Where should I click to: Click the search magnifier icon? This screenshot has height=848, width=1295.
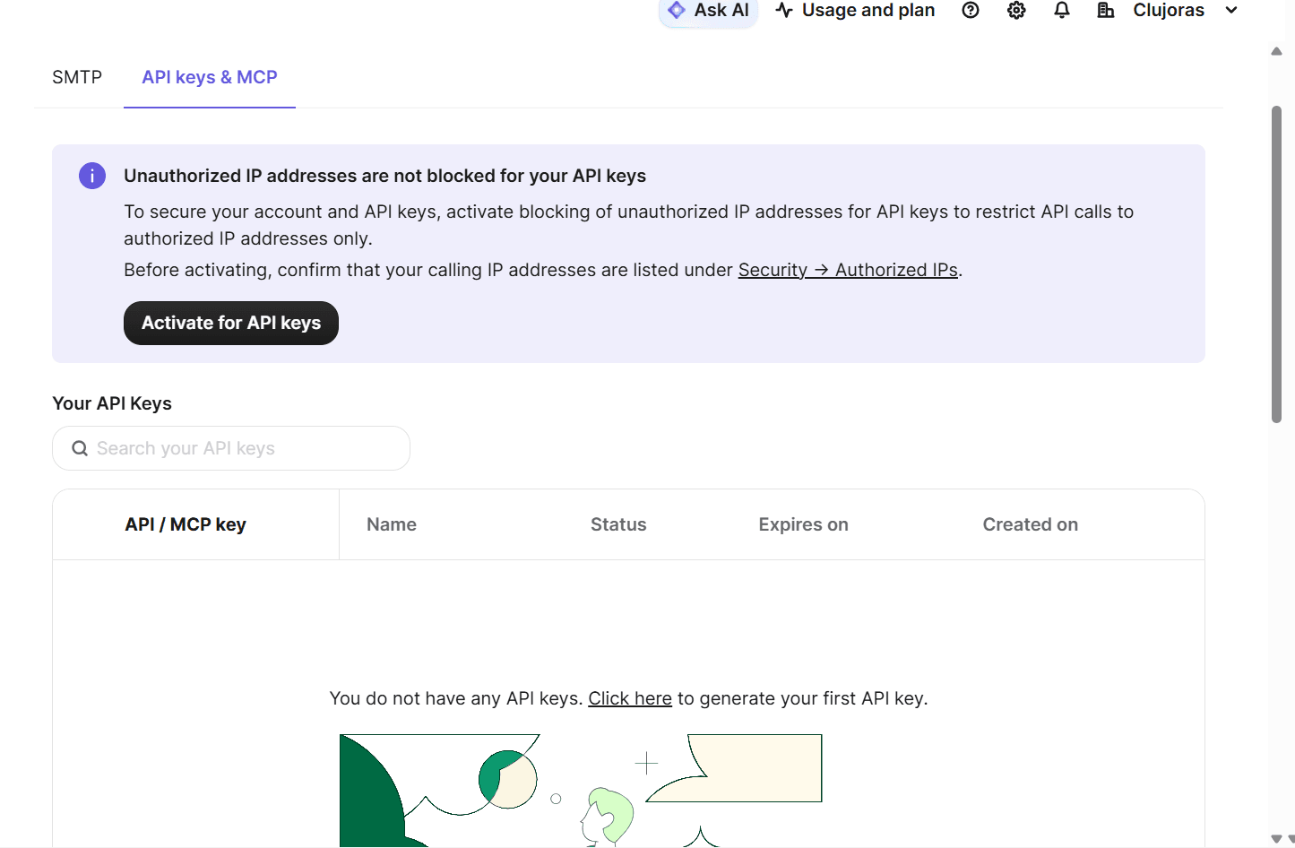pos(80,448)
